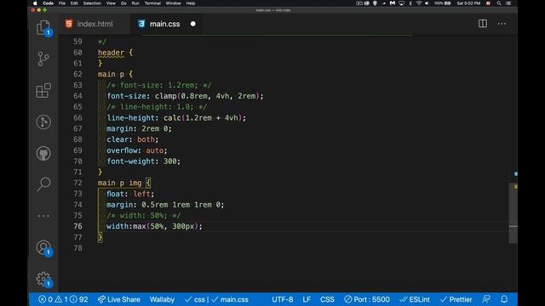The image size is (545, 306).
Task: Open the Search view magnifier
Action: pos(43,184)
